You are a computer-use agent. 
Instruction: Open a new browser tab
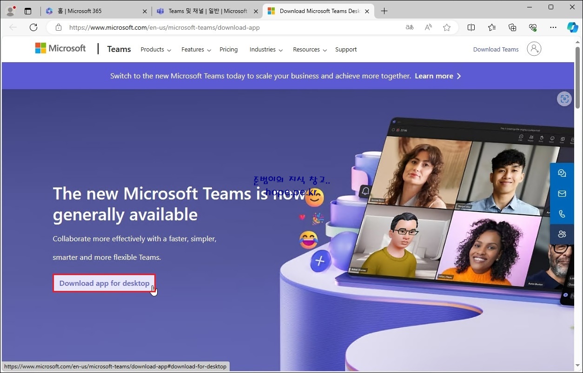coord(384,11)
